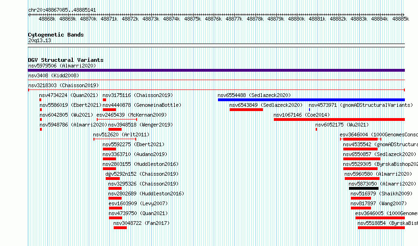Select nsv516979 (Shaikh2009) label

[381, 194]
